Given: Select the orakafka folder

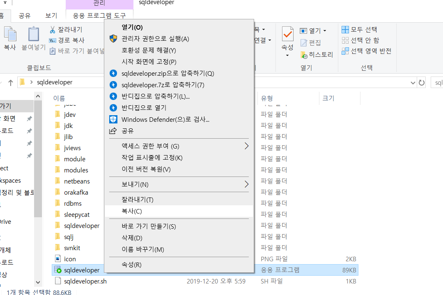Looking at the screenshot, I should [x=76, y=192].
